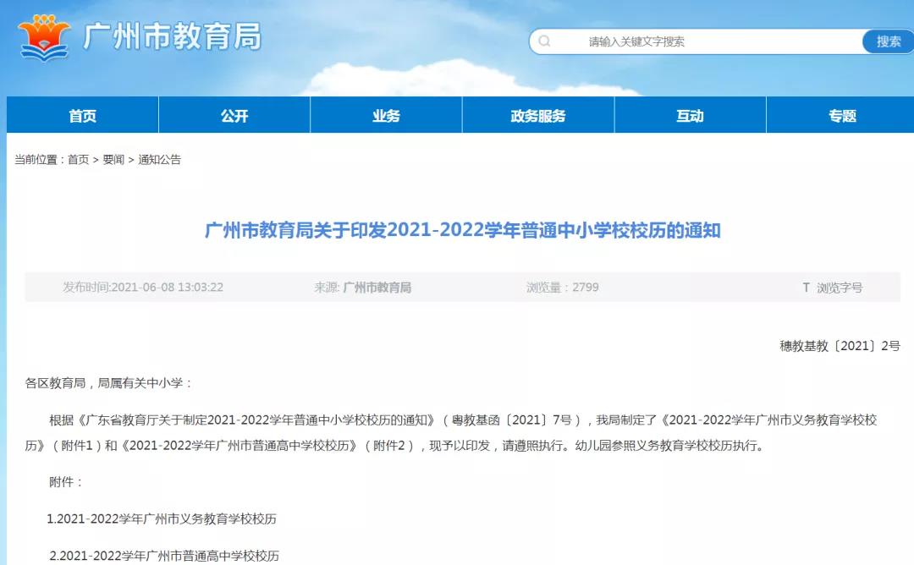
Task: Click the 首页 breadcrumb link
Action: pos(78,160)
